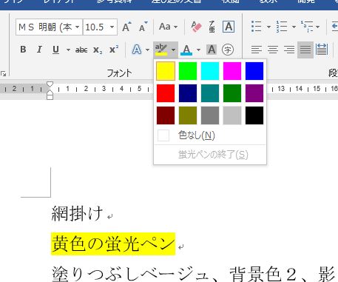
Task: Toggle Bold formatting
Action: click(23, 50)
